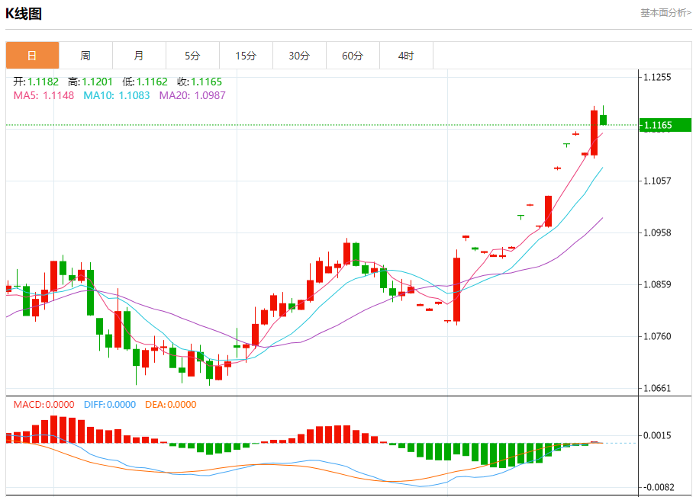Click the MA20 indicator label
696x497 pixels.
point(192,95)
